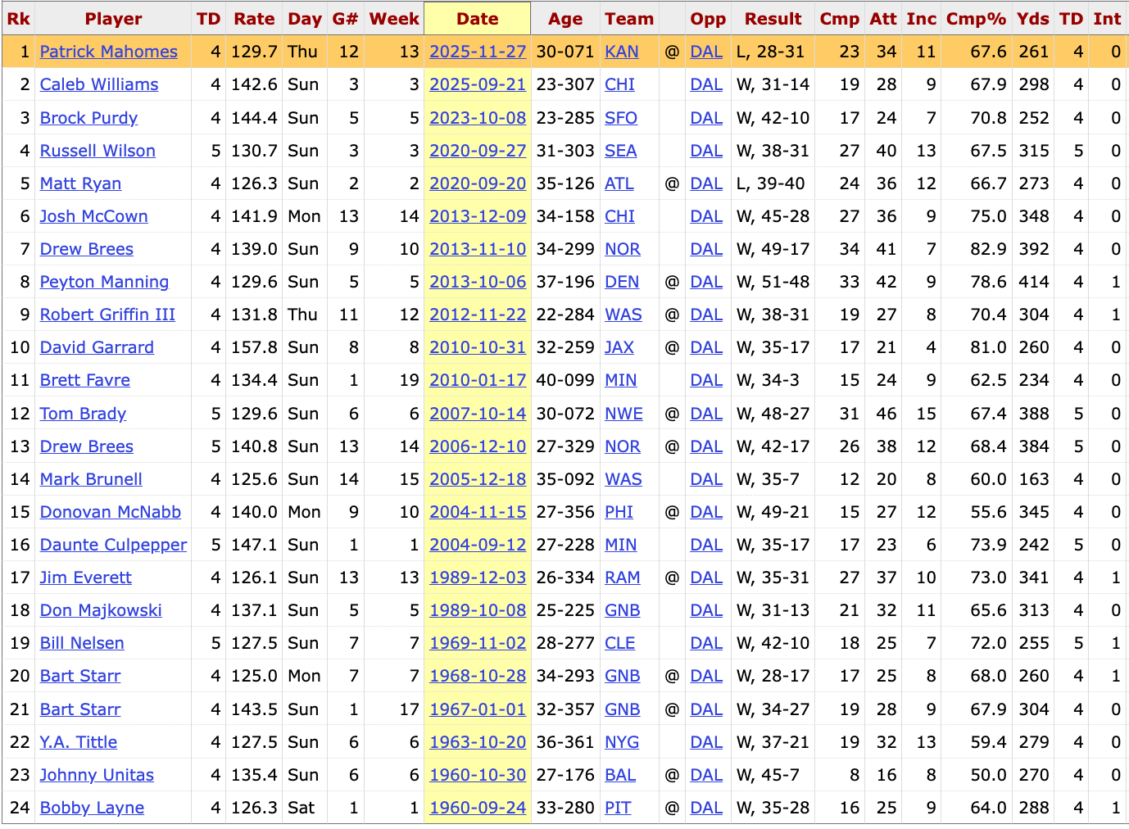Open Brock Purdy player link
The width and height of the screenshot is (1129, 829).
pos(88,118)
